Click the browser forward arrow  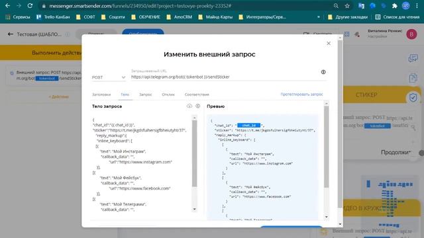click(19, 6)
